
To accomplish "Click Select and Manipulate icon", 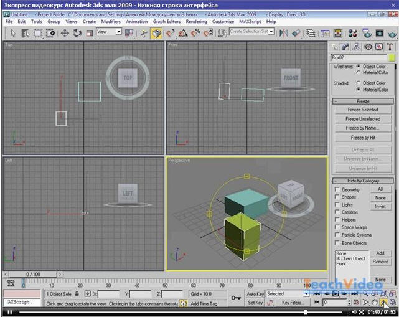I will click(x=144, y=34).
